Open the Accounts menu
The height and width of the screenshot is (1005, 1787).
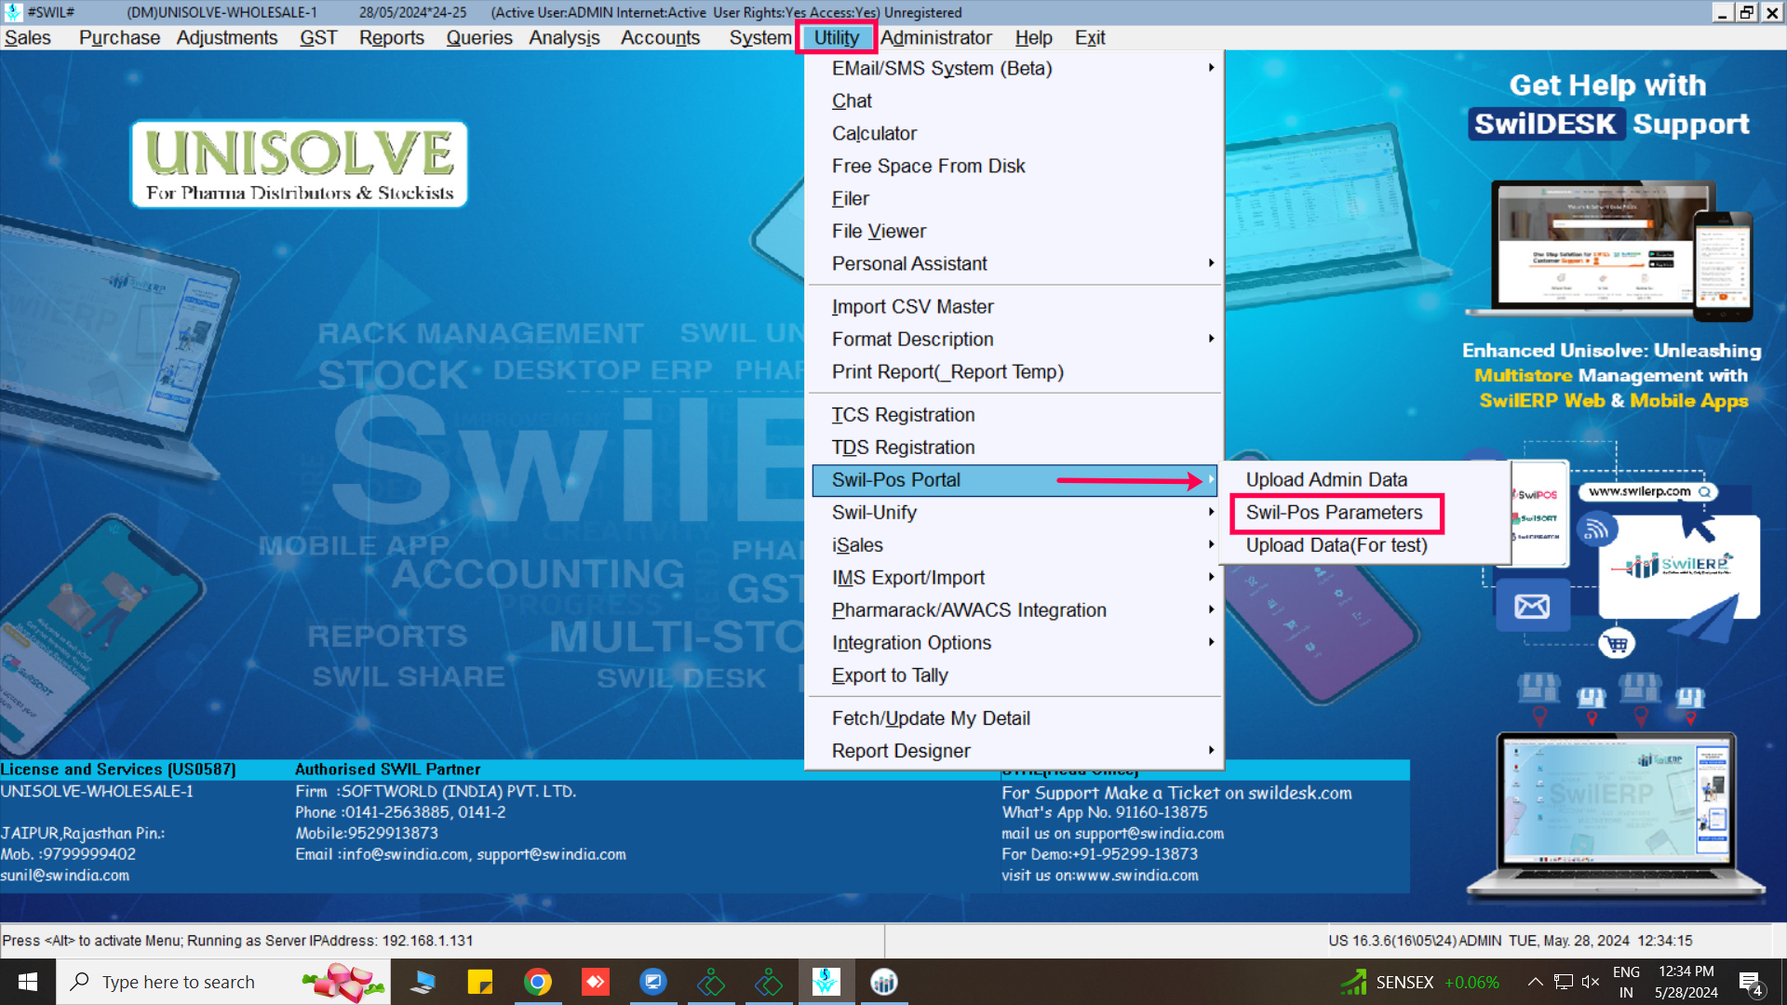click(660, 37)
